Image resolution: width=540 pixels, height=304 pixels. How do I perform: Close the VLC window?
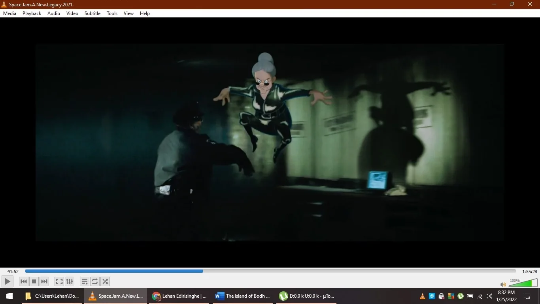tap(530, 4)
